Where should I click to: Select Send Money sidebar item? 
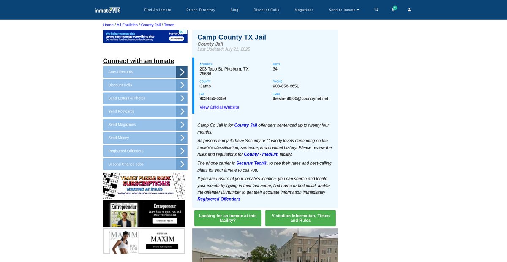pyautogui.click(x=139, y=138)
